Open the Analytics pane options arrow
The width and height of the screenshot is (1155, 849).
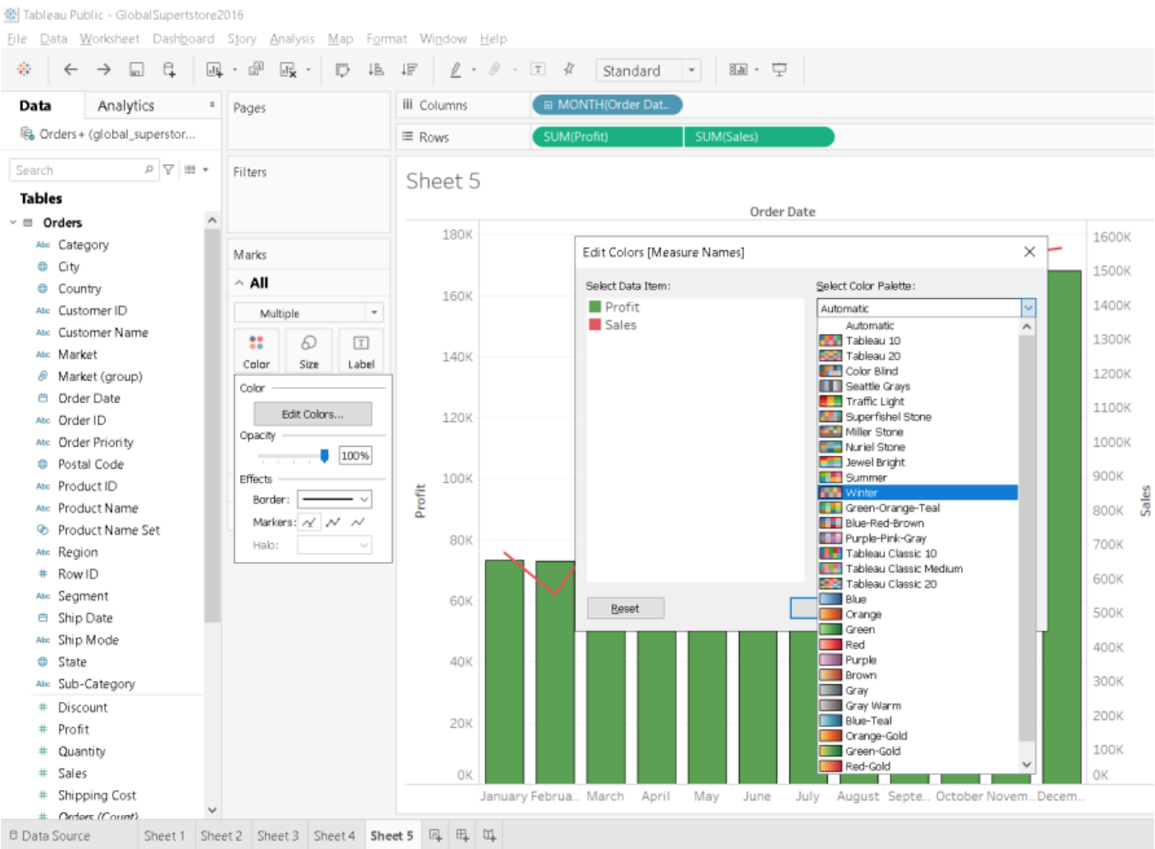[x=212, y=104]
